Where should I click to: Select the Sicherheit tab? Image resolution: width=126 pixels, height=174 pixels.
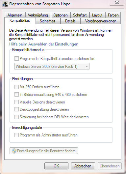pos(47,21)
